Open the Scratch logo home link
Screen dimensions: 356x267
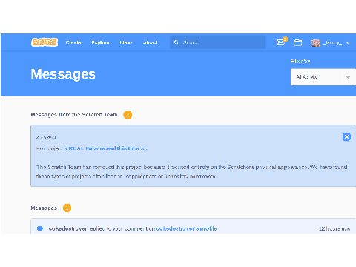click(44, 42)
